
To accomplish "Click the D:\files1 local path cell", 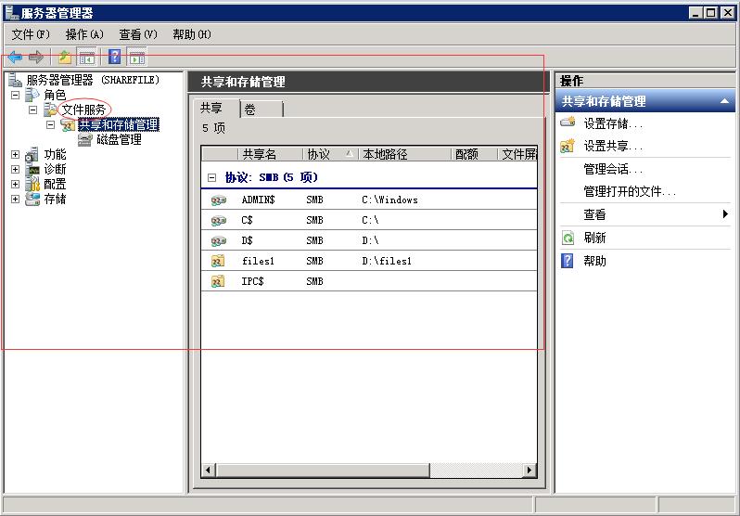I will [387, 261].
